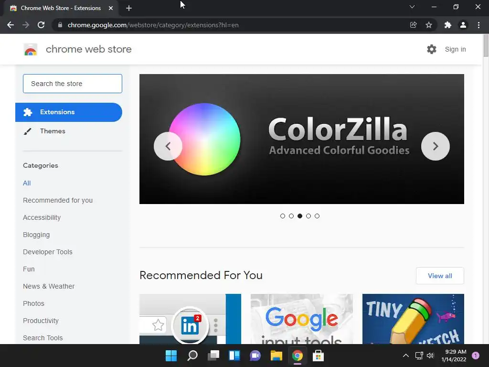Open the Google Input Tools card
Viewport: 489px width, 367px height.
coord(302,319)
